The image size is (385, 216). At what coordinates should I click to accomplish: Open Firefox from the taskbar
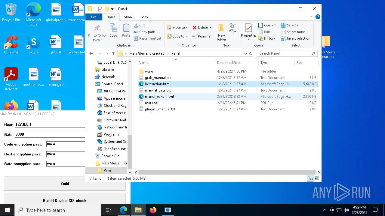(x=153, y=210)
